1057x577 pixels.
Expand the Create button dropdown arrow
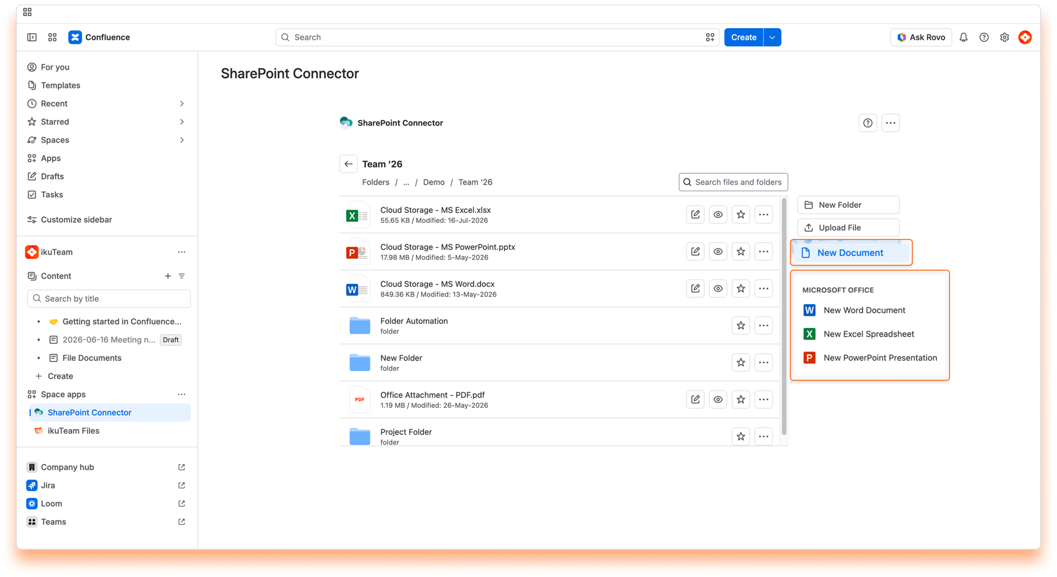(772, 37)
